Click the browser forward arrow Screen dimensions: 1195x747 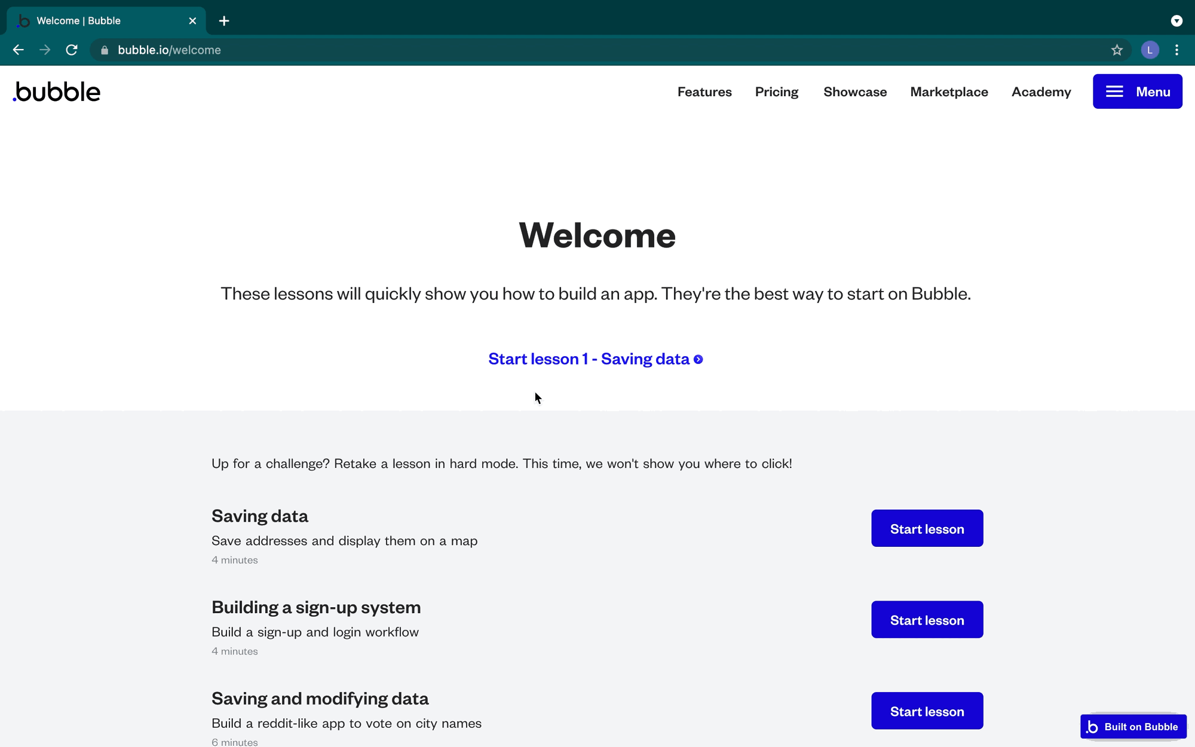click(x=45, y=50)
